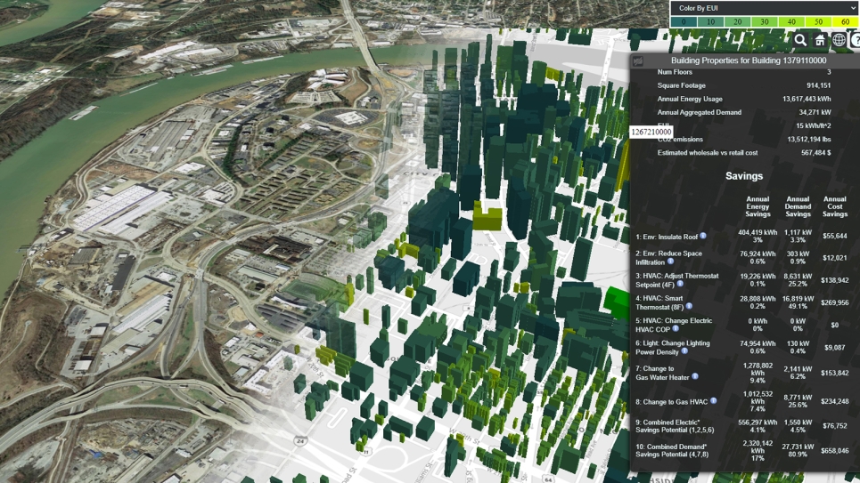Click info icon for Insulate Roof
The height and width of the screenshot is (483, 860).
click(x=703, y=237)
